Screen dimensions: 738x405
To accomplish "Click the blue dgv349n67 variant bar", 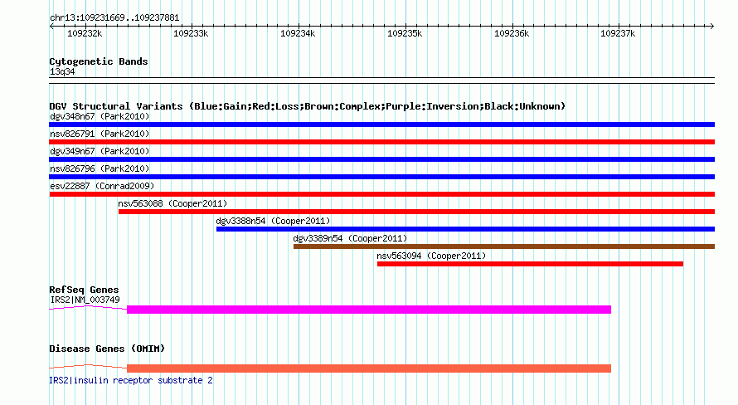I will click(x=381, y=159).
